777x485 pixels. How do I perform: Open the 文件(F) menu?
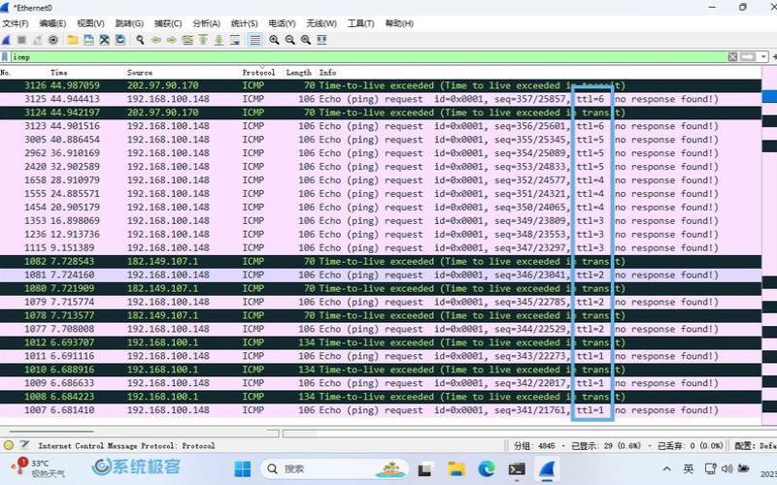tap(16, 23)
